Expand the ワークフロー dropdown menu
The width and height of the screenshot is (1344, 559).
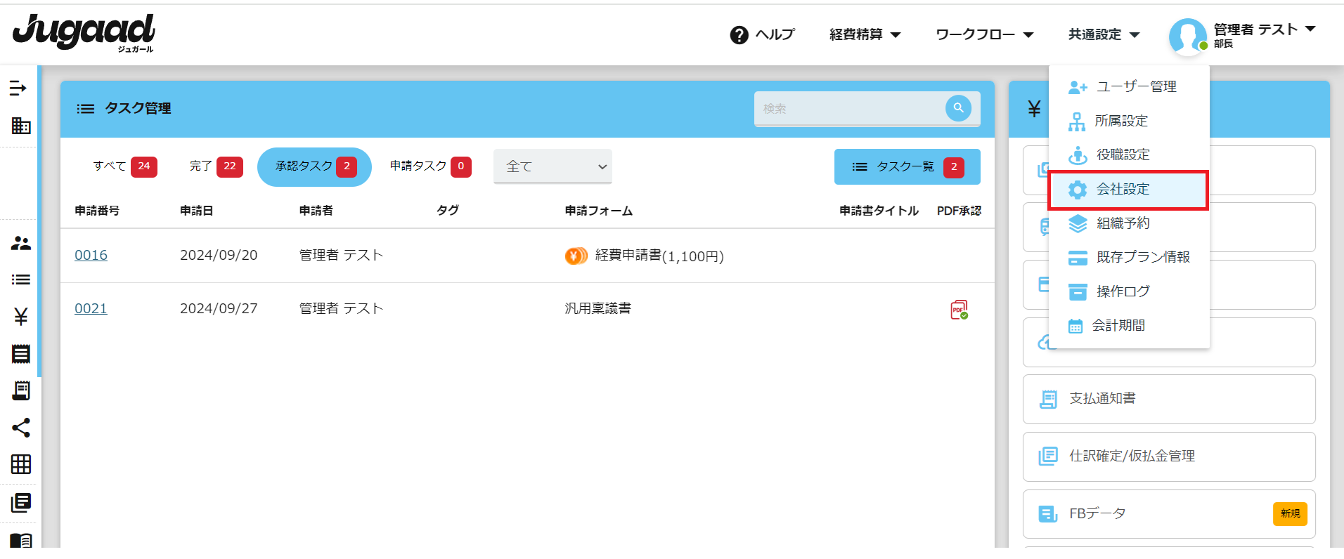tap(984, 34)
